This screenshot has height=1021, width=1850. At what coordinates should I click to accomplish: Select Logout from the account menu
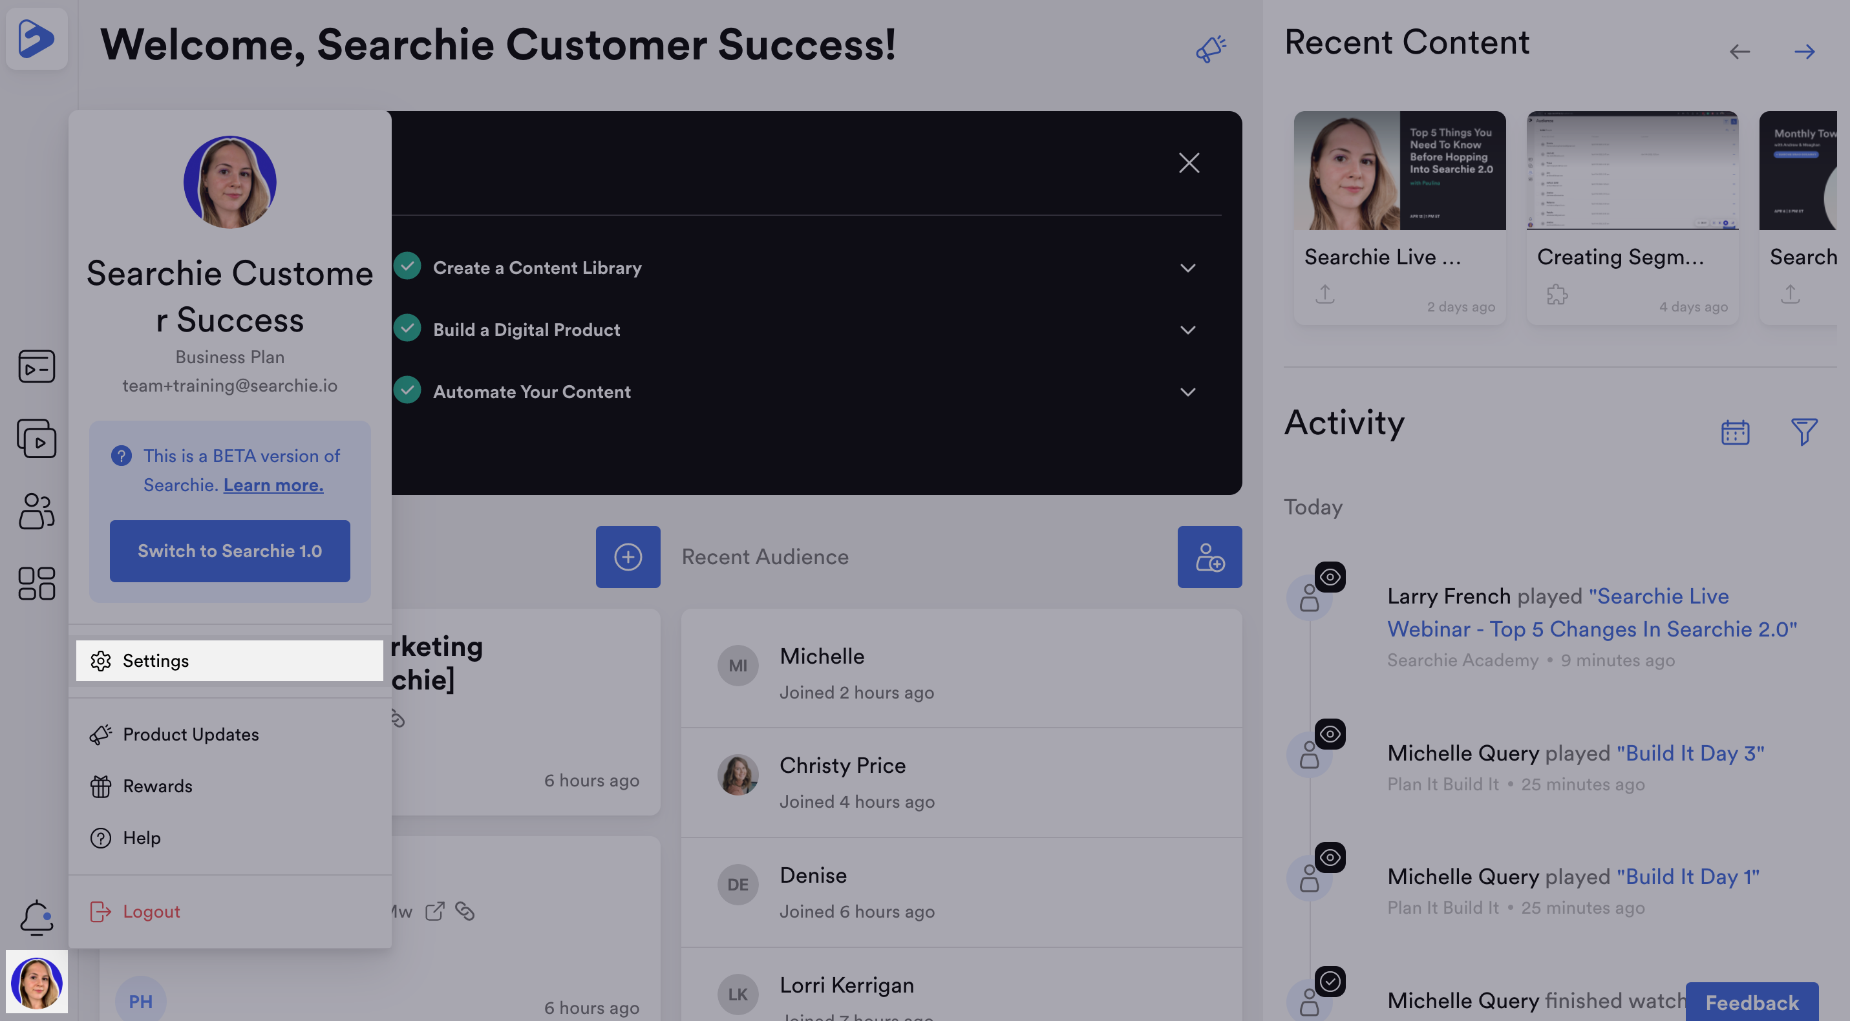coord(230,911)
